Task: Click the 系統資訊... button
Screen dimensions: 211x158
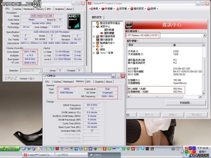Action: click(x=186, y=103)
